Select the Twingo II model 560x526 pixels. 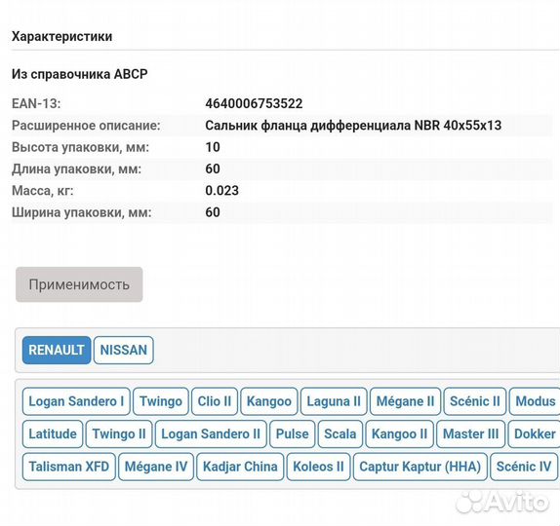click(119, 434)
